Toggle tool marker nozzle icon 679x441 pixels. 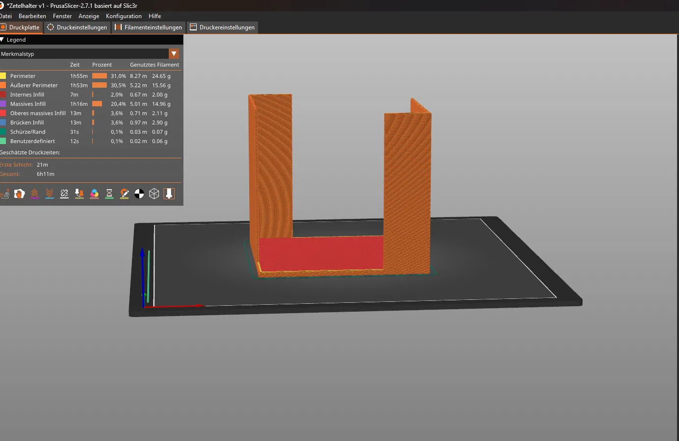(x=169, y=194)
